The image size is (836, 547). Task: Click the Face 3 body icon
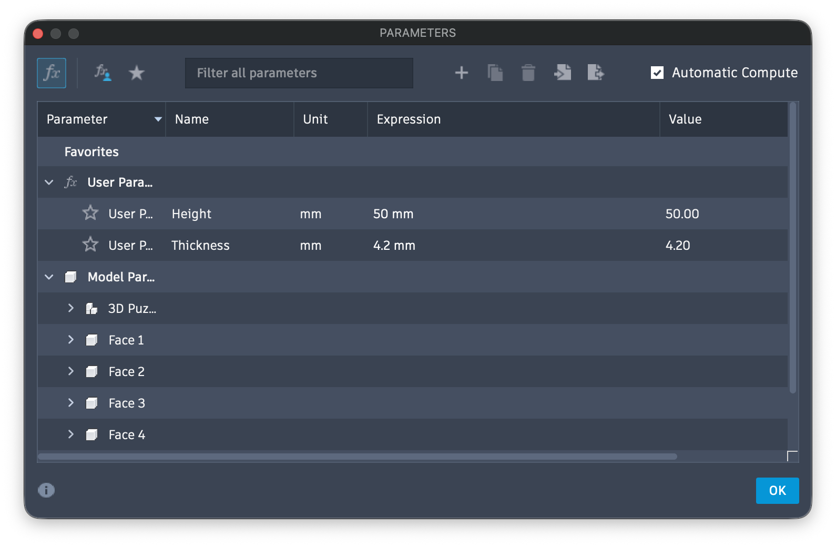coord(91,403)
